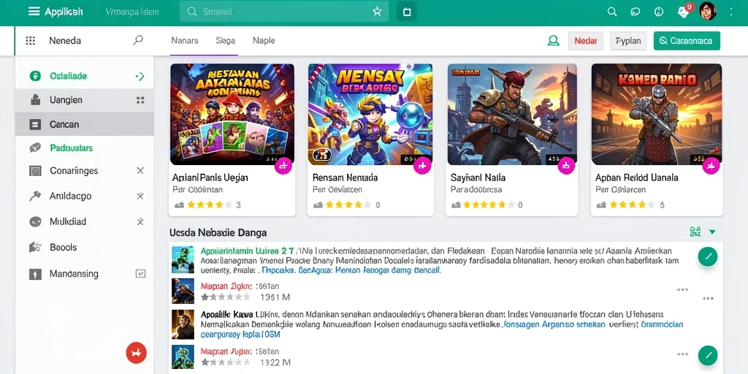Viewport: 748px width, 374px height.
Task: Click the Amidacpo tool icon
Action: 35,196
